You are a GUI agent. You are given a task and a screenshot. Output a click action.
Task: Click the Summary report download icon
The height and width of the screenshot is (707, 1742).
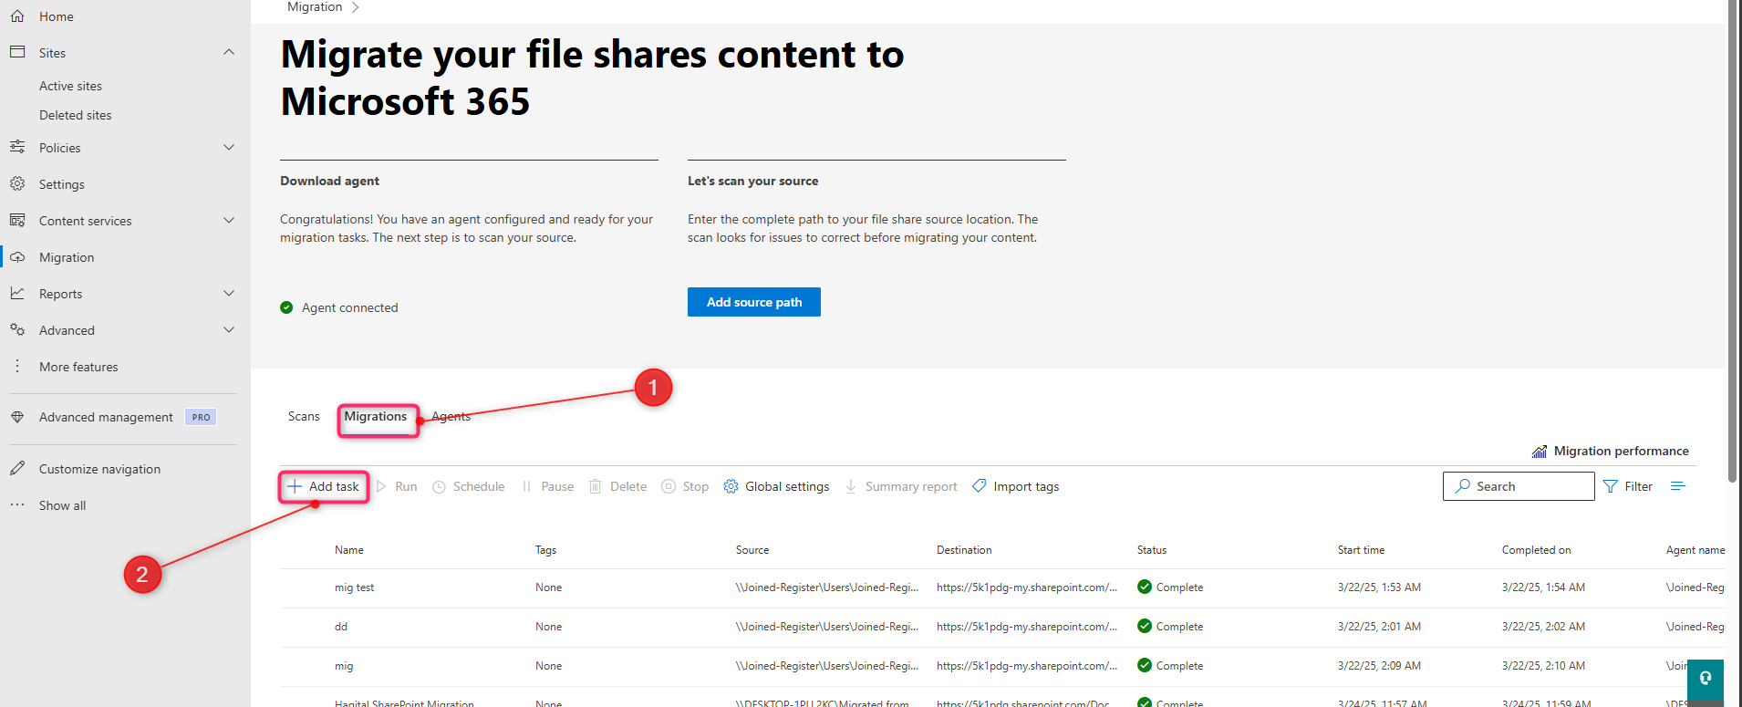tap(851, 486)
